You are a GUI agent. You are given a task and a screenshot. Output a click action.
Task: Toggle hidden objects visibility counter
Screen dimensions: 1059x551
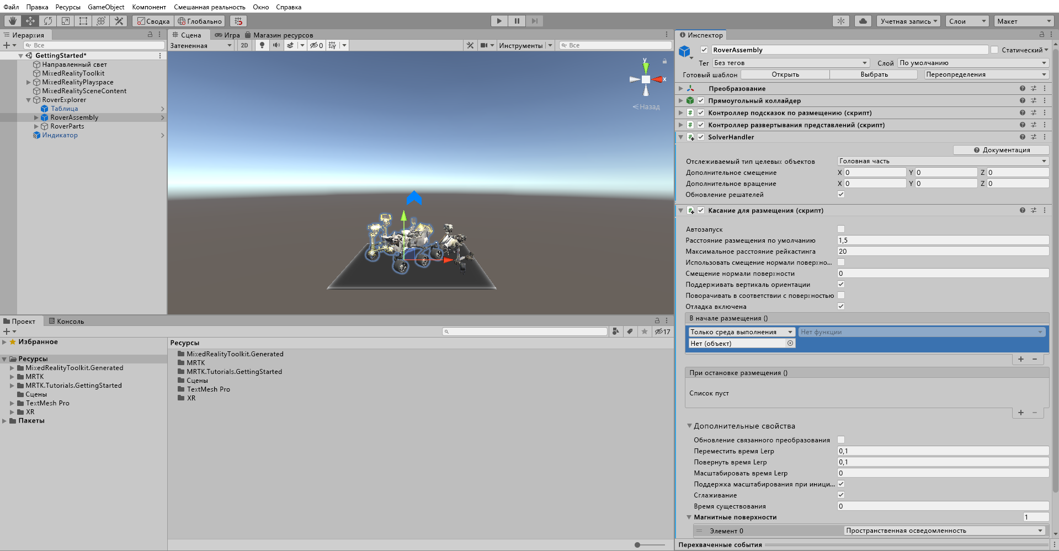316,45
